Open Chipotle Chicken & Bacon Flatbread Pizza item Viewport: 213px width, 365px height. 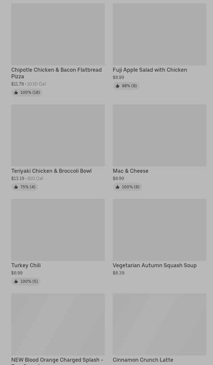point(56,73)
